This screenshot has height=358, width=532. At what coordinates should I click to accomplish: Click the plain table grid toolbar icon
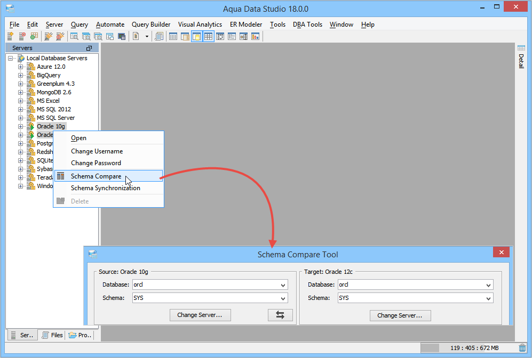click(173, 36)
